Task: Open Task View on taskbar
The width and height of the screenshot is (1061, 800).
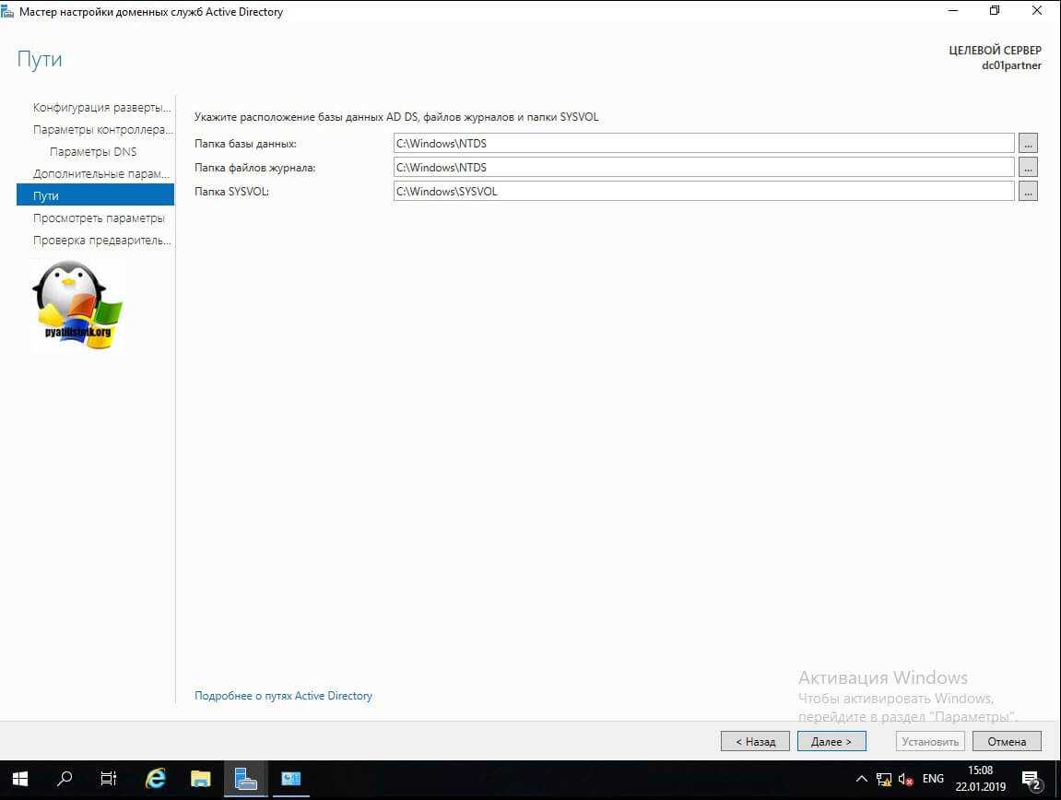Action: point(109,779)
